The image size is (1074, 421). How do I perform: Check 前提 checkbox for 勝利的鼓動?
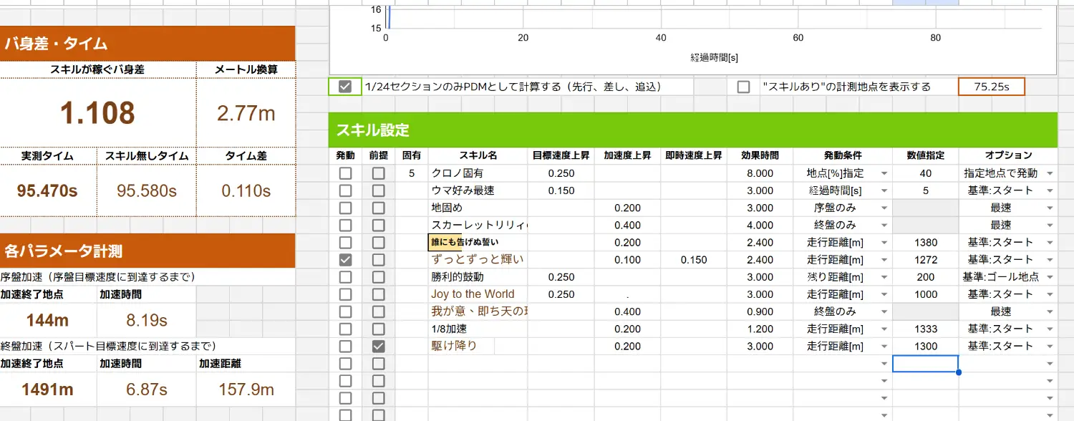[378, 277]
